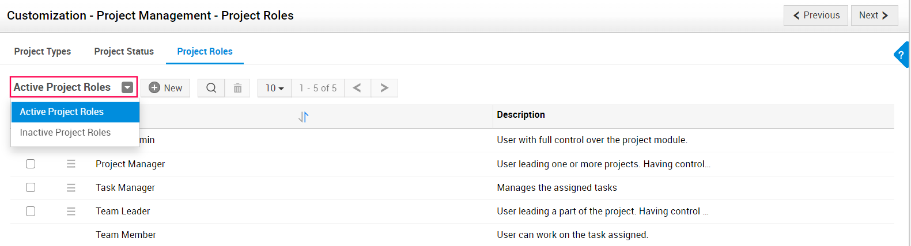This screenshot has width=911, height=246.
Task: Click the New button
Action: pyautogui.click(x=165, y=88)
